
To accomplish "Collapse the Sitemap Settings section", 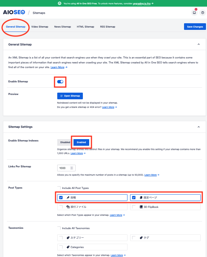I will (199, 127).
